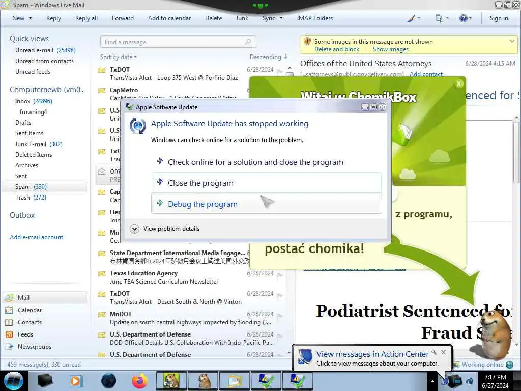521x391 pixels.
Task: Open State Department International Media message
Action: [173, 257]
